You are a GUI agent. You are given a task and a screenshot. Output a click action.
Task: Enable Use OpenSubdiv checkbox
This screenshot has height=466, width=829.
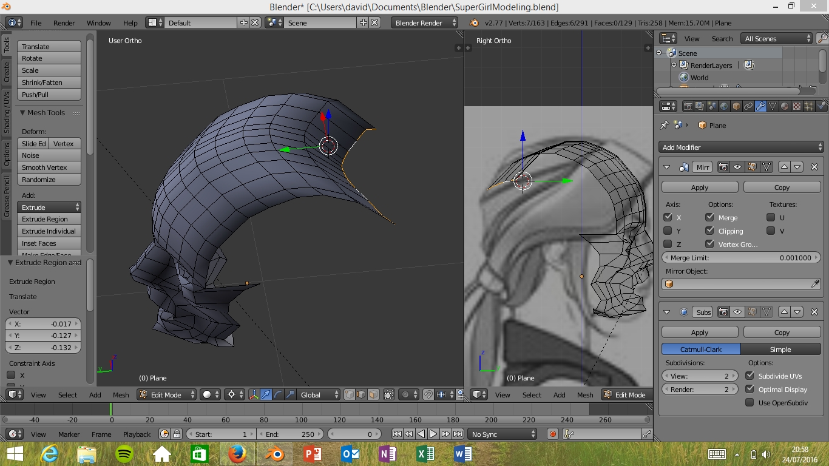pyautogui.click(x=749, y=403)
